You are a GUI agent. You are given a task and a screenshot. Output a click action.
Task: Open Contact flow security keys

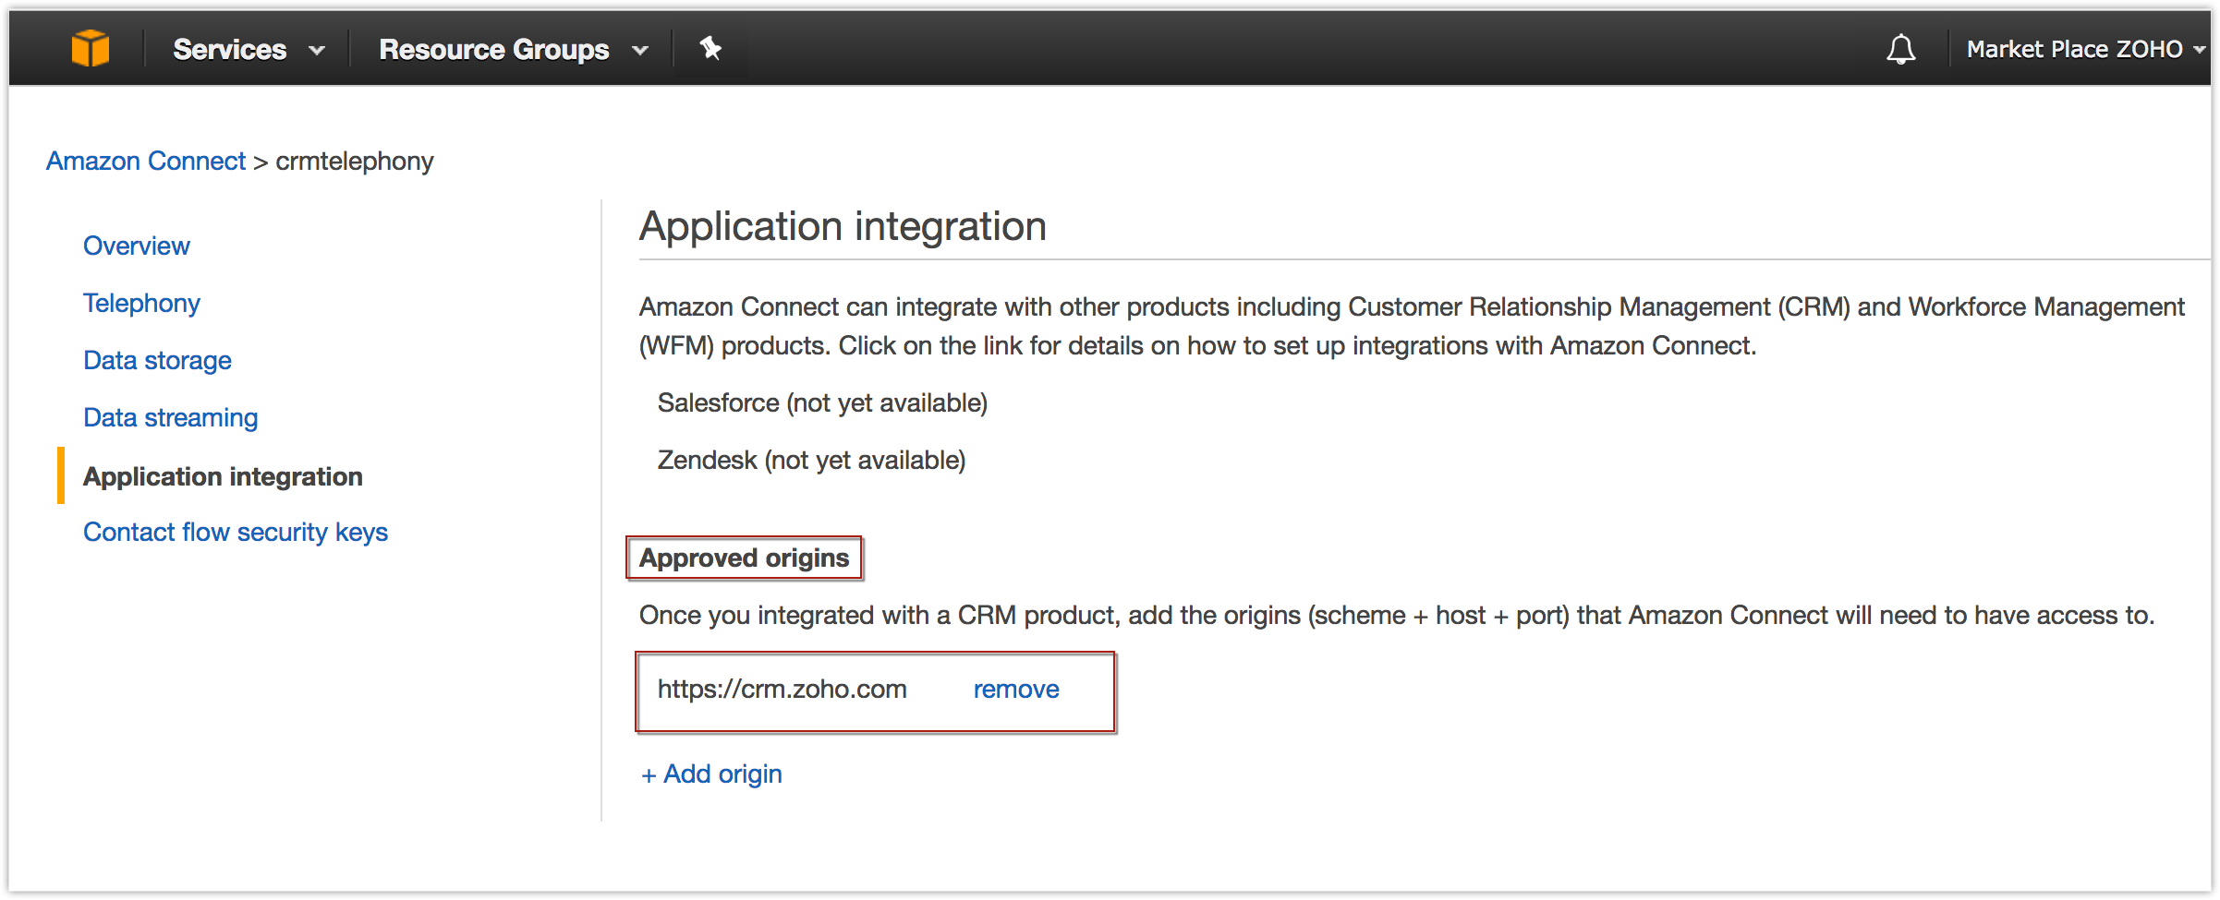pyautogui.click(x=236, y=533)
